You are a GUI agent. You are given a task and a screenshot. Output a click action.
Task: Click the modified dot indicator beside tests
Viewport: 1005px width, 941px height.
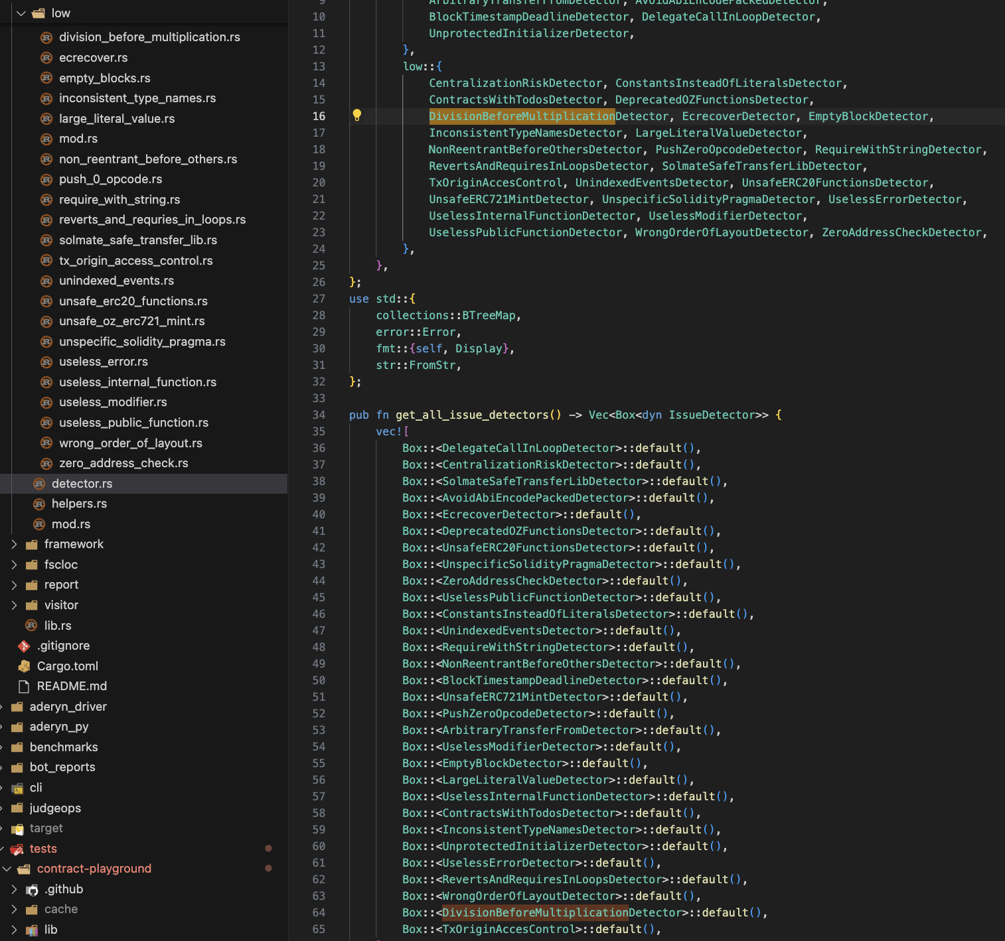pyautogui.click(x=268, y=848)
